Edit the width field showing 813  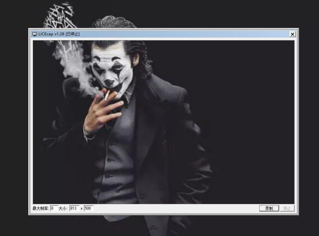point(74,208)
